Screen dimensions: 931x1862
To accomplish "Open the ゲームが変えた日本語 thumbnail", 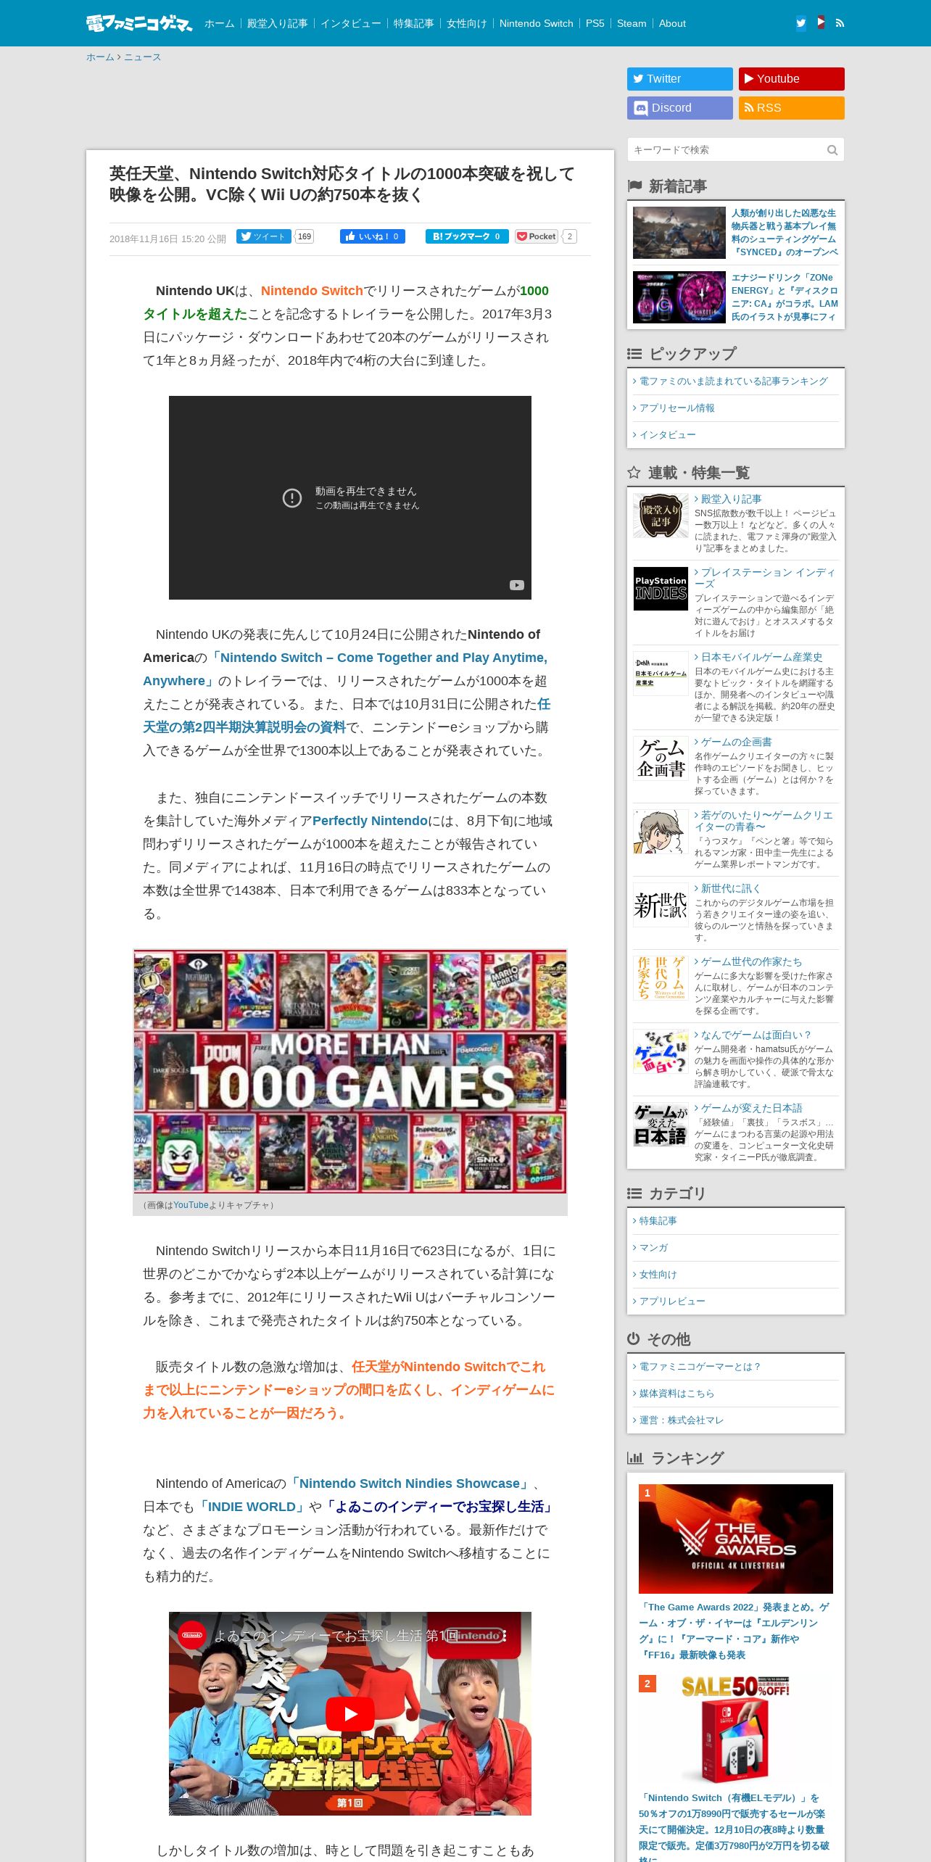I will tap(661, 1125).
